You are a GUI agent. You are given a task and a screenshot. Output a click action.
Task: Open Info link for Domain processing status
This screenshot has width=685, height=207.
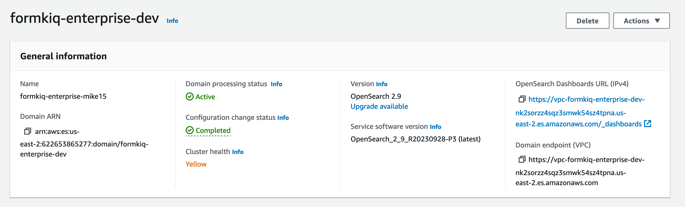coord(276,84)
